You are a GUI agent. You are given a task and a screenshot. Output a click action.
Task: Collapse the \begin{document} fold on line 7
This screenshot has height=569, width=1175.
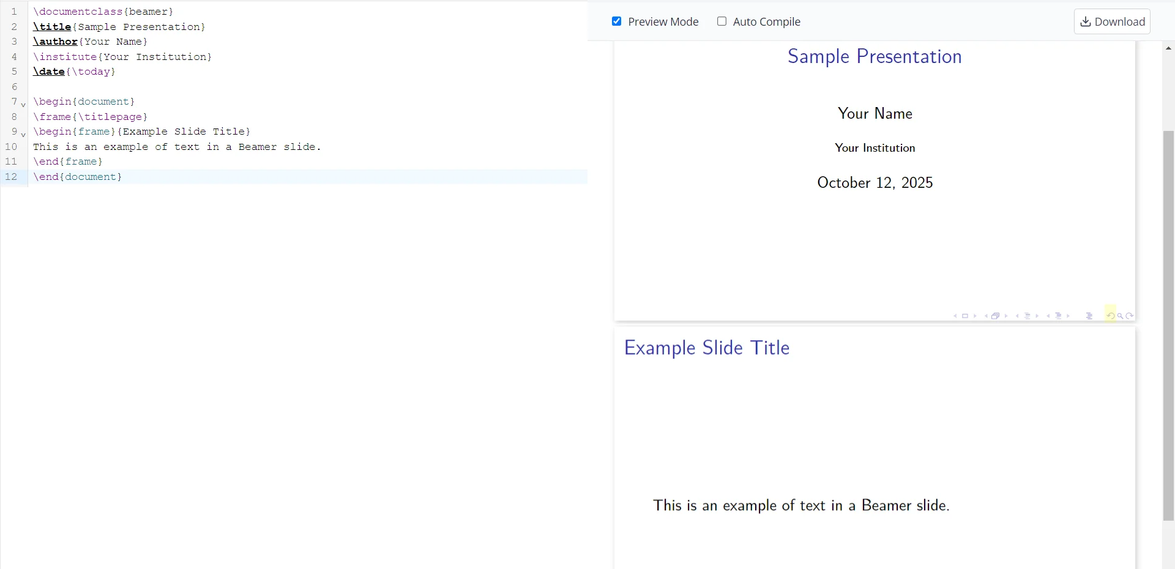[23, 105]
